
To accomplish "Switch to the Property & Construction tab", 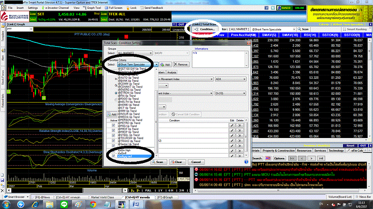I will coord(279,151).
